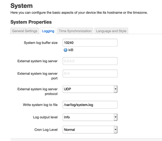Image resolution: width=162 pixels, height=141 pixels.
Task: Click the Cron Log Level label
Action: 46,130
